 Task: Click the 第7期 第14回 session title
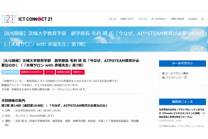(54, 106)
